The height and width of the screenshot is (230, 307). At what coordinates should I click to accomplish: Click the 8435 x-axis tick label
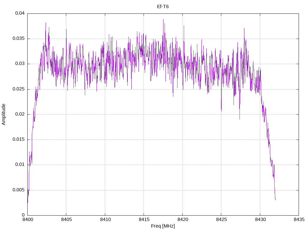pos(299,220)
